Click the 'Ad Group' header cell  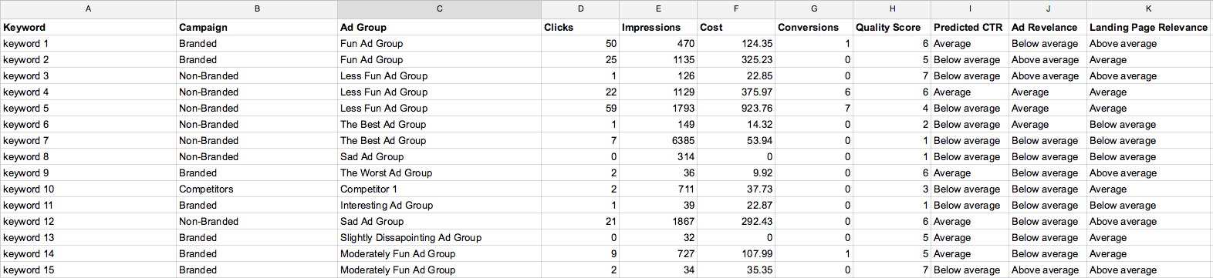click(x=439, y=27)
